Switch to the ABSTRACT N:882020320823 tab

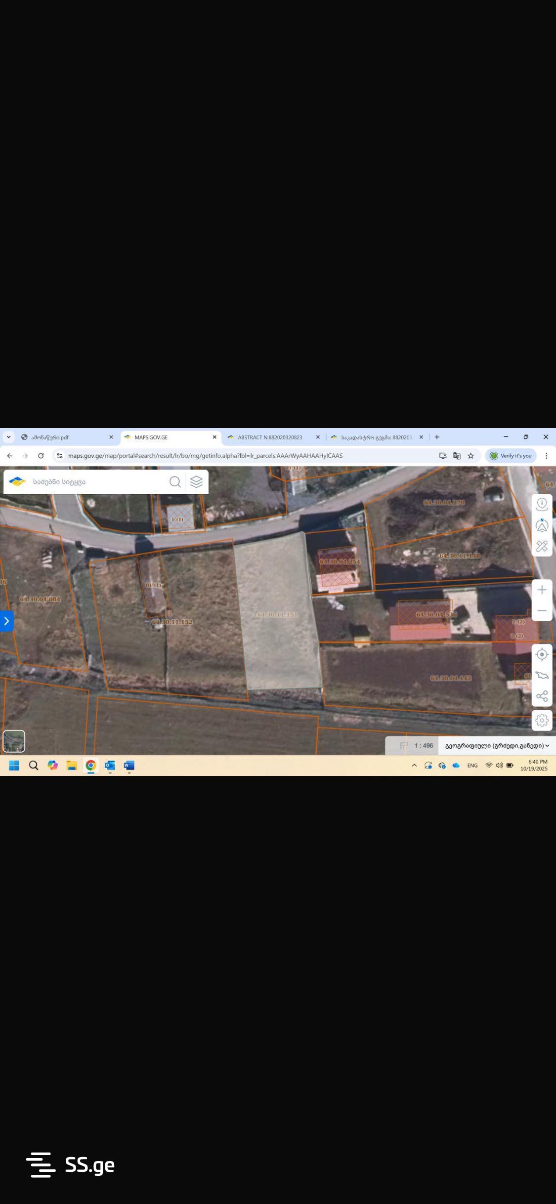point(270,437)
